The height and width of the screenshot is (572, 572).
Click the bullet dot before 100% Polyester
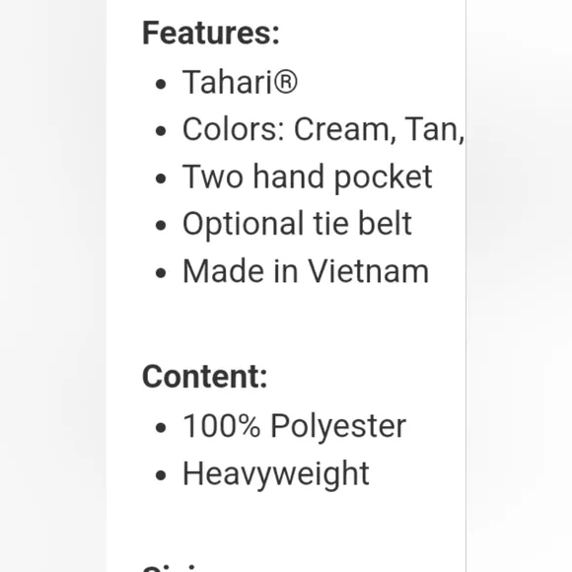point(161,428)
